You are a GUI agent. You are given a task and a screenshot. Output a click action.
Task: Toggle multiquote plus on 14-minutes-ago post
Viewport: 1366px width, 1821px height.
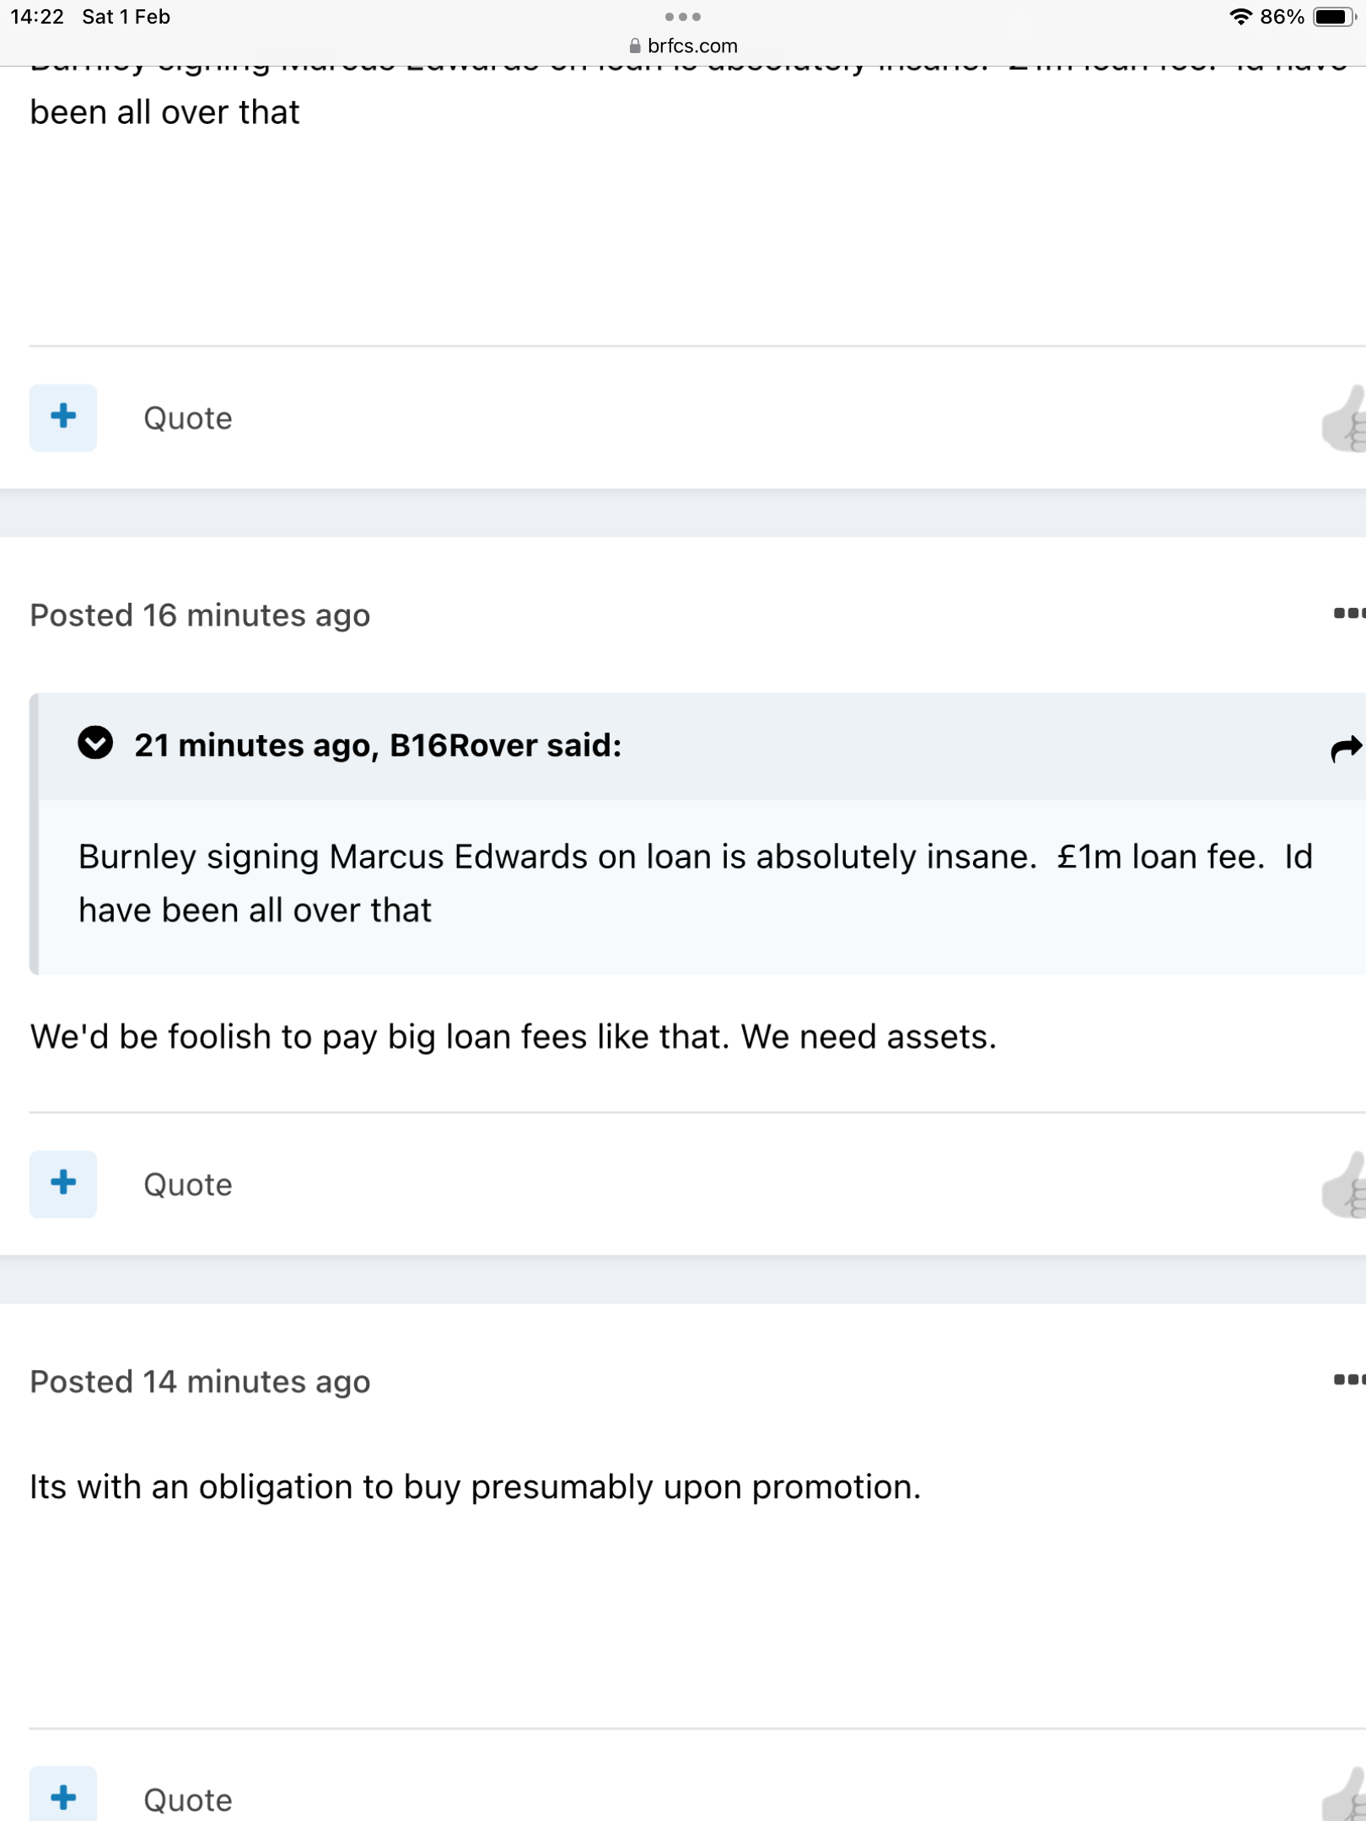point(63,1797)
